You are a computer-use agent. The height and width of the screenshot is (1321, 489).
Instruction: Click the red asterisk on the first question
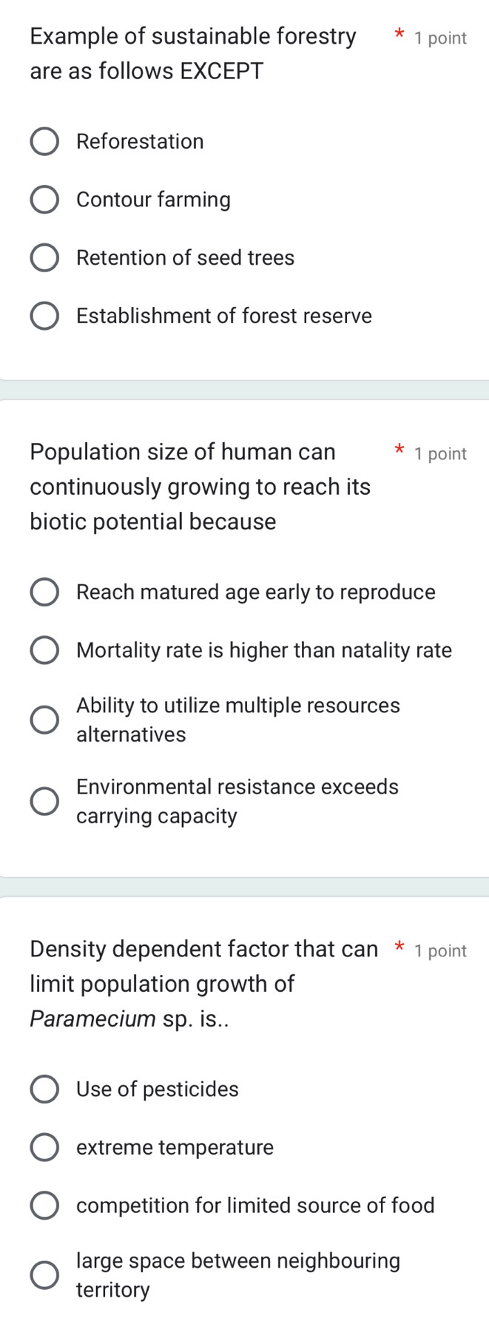click(398, 35)
